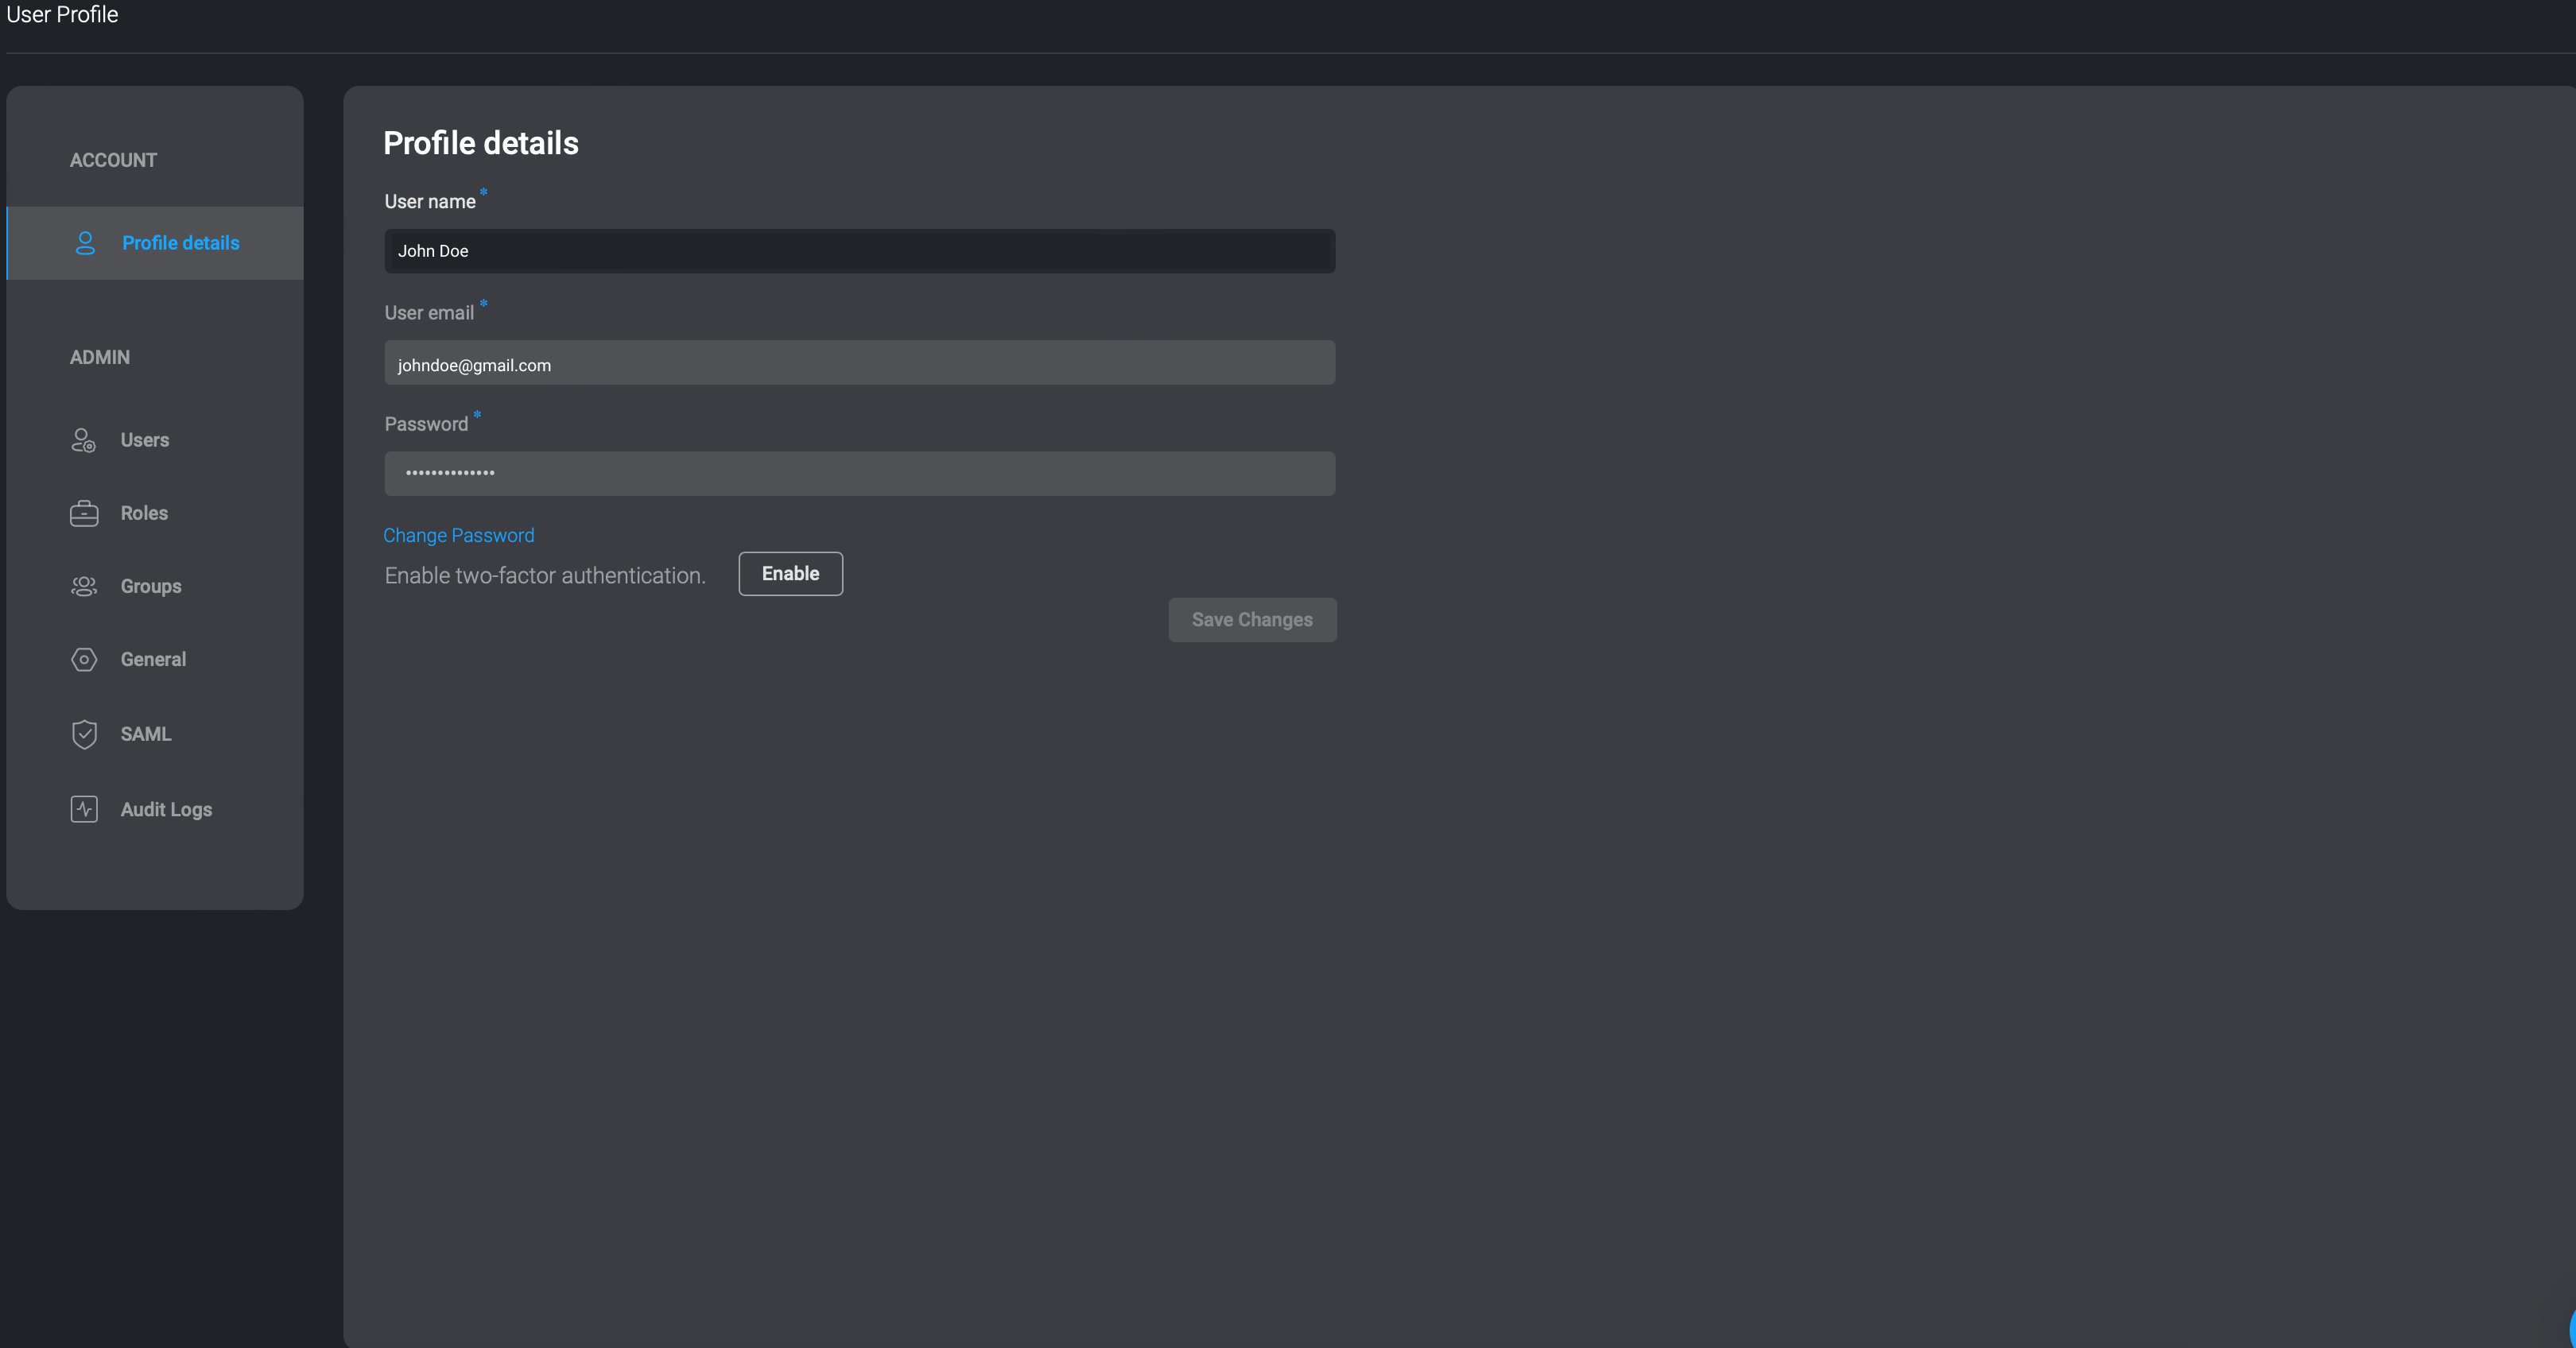Click the Profile details person icon
Viewport: 2576px width, 1348px height.
85,243
